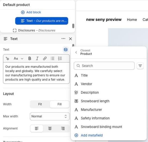
Task: Choose the Manufacturer metafield
Action: pos(109,110)
